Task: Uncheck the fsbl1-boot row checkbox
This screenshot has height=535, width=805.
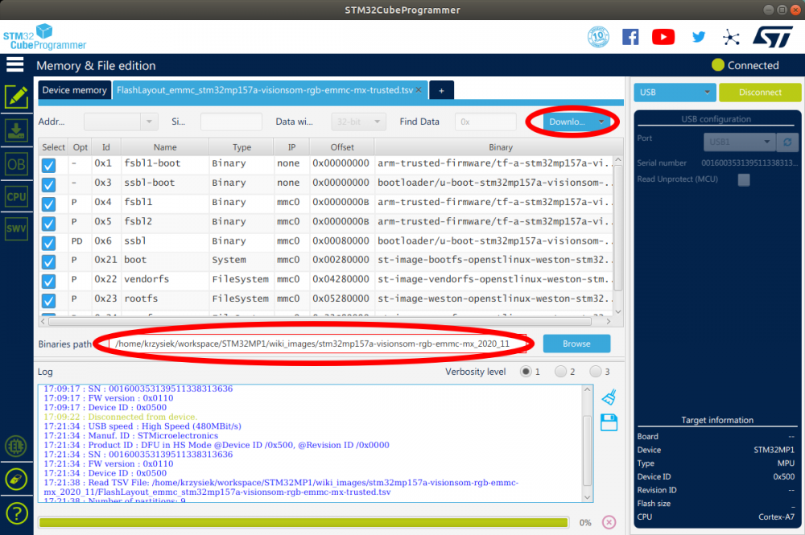Action: click(48, 163)
